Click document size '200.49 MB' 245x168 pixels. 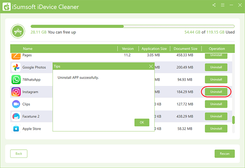click(185, 67)
